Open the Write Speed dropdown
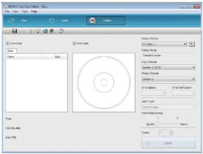This screenshot has height=154, width=203. tap(153, 93)
